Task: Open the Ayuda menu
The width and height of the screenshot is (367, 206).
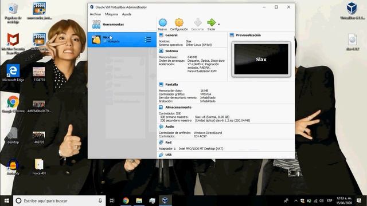Action: tap(127, 14)
